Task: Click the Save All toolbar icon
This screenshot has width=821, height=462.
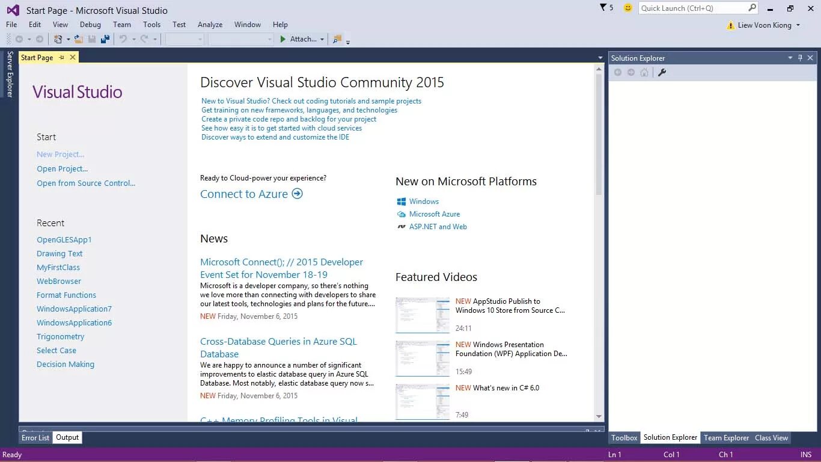Action: pyautogui.click(x=105, y=39)
